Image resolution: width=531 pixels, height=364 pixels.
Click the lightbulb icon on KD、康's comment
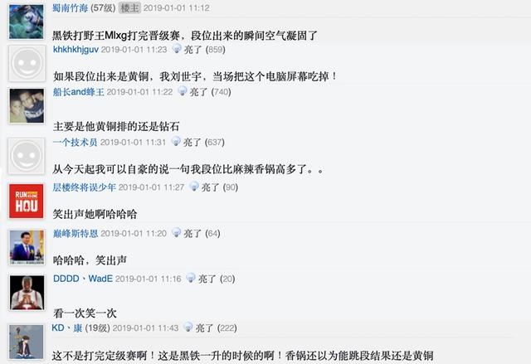click(x=188, y=327)
